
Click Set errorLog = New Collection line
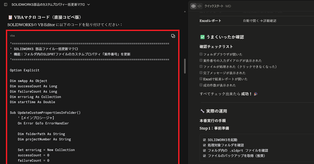[x=46, y=150]
